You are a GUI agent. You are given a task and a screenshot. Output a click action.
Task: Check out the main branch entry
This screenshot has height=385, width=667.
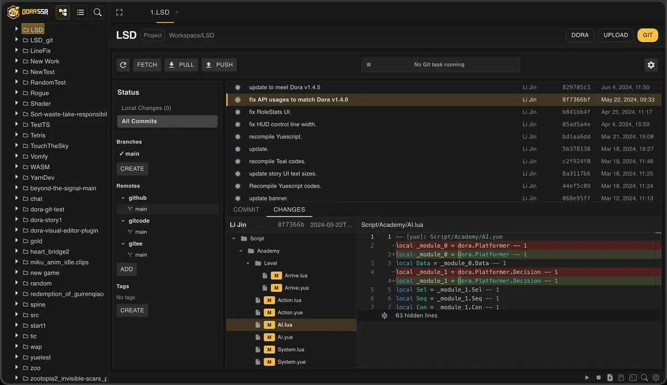point(167,154)
